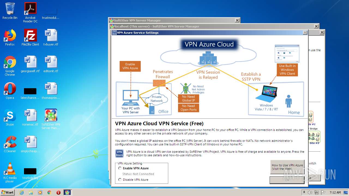This screenshot has height=196, width=349.
Task: Launch Opera from the desktop
Action: [10, 91]
